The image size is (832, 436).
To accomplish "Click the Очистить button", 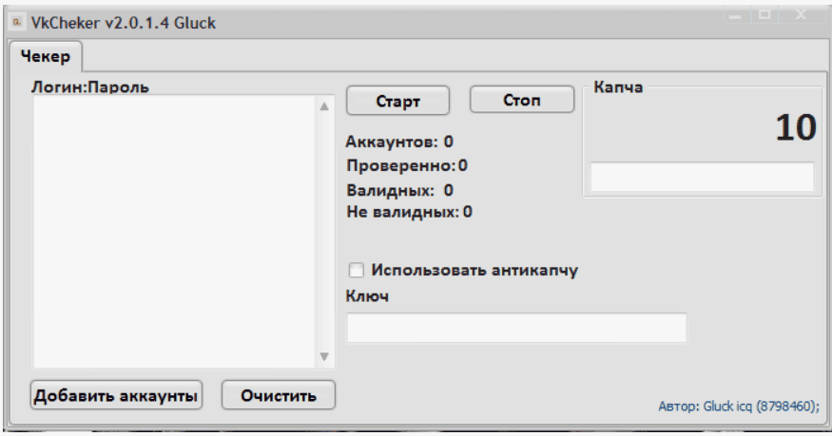I will point(279,395).
